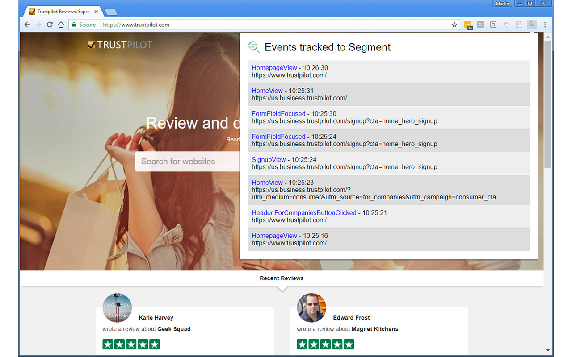Image resolution: width=572 pixels, height=357 pixels.
Task: Click the Secure padlock in the address bar
Action: [75, 25]
